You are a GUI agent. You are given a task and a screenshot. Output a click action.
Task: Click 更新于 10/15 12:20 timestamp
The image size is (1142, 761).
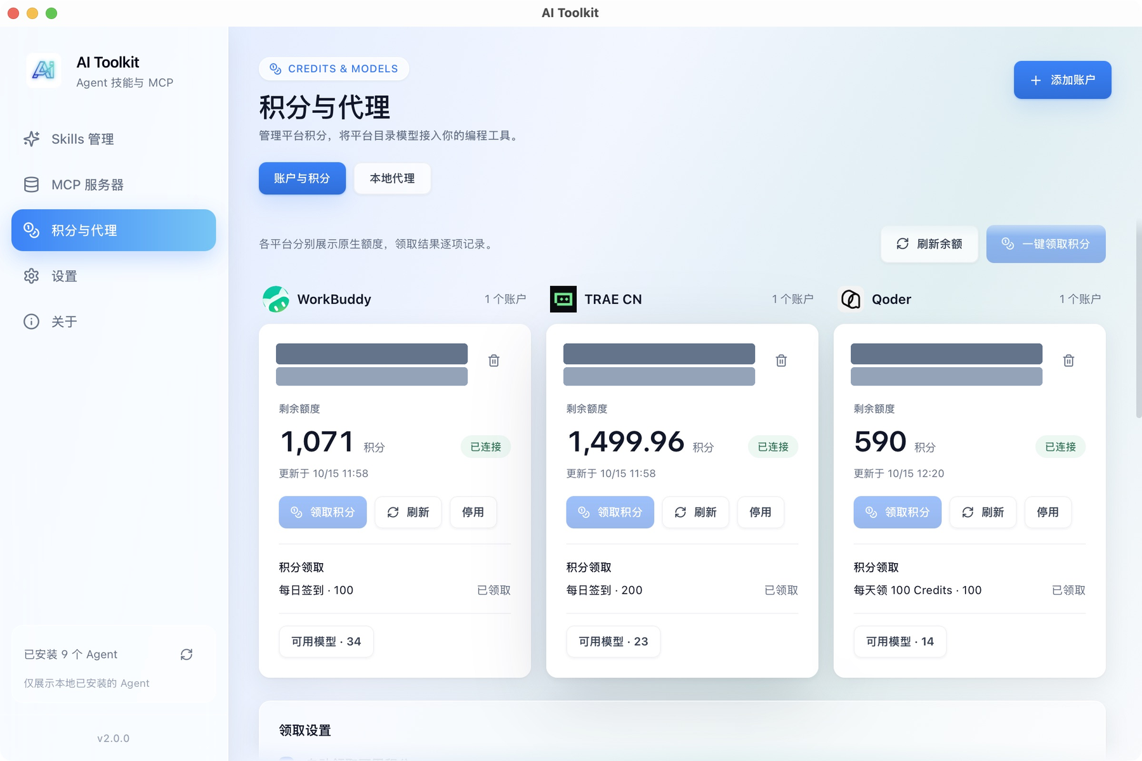899,474
